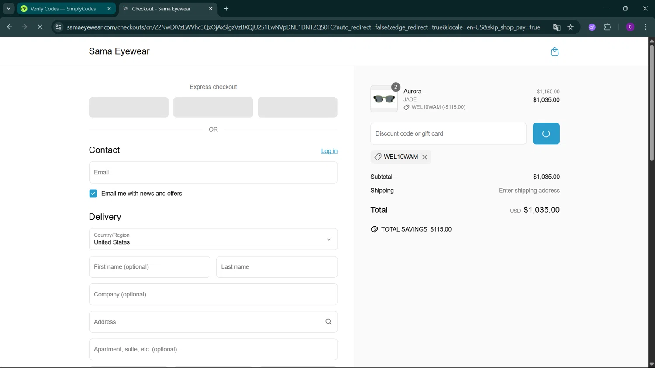The image size is (655, 368).
Task: Click the crossed-out $1,150.00 price
Action: pos(548,92)
